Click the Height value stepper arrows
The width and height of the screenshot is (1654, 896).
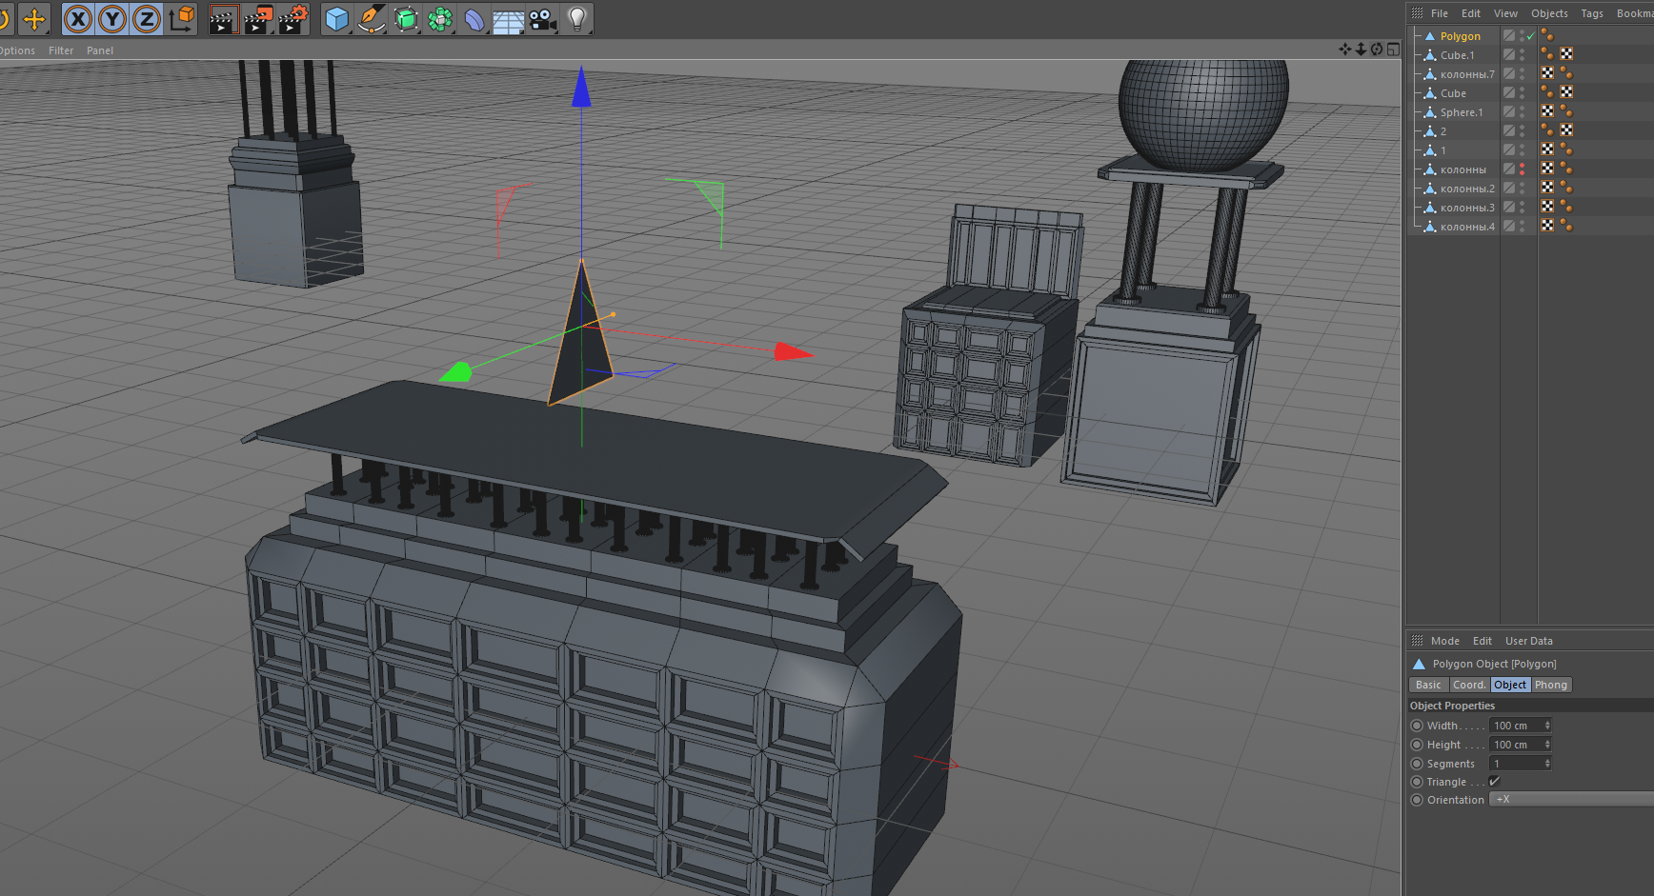[x=1547, y=745]
